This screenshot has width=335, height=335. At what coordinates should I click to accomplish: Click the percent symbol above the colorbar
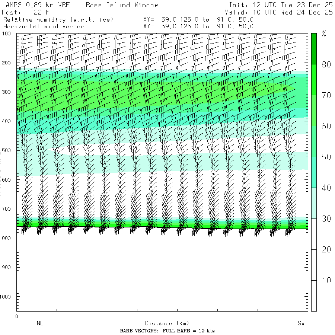tap(324, 34)
